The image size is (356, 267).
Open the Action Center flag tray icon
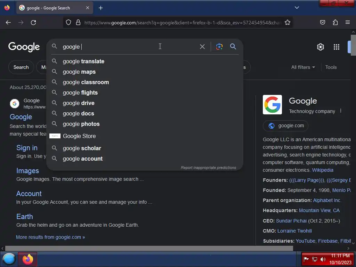(306, 259)
